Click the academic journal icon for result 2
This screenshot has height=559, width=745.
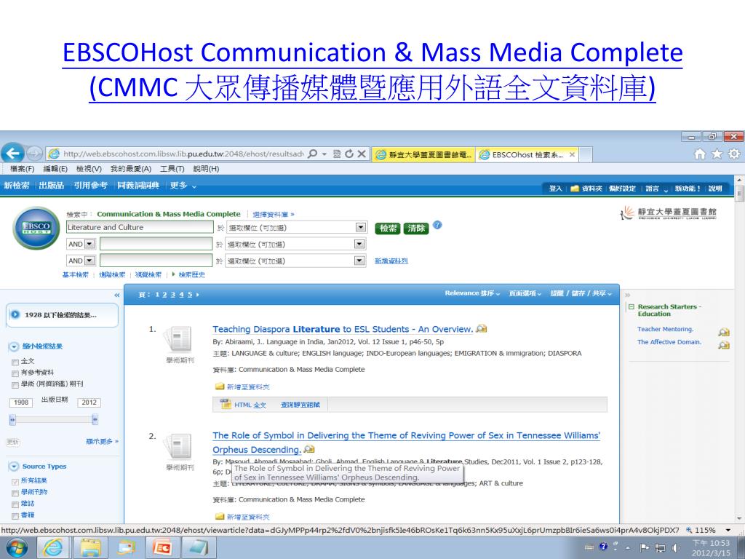[179, 446]
